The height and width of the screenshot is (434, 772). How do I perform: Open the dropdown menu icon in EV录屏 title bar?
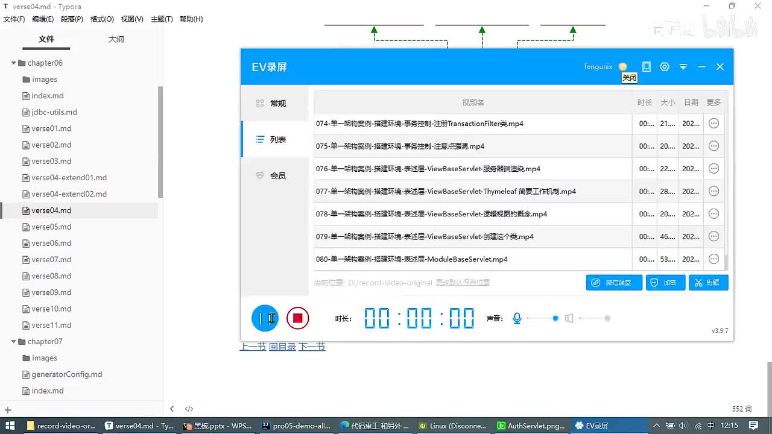(683, 67)
